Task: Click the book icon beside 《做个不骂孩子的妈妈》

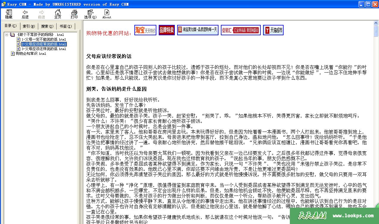Action: click(x=12, y=35)
